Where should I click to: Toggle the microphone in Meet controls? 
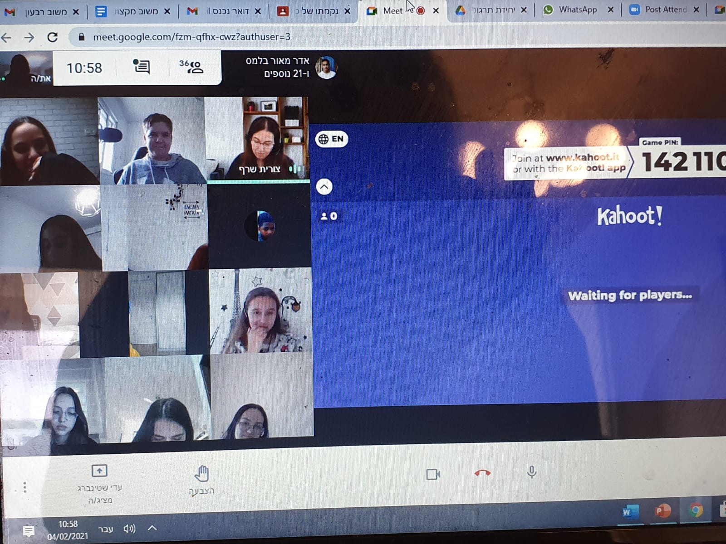pos(532,472)
